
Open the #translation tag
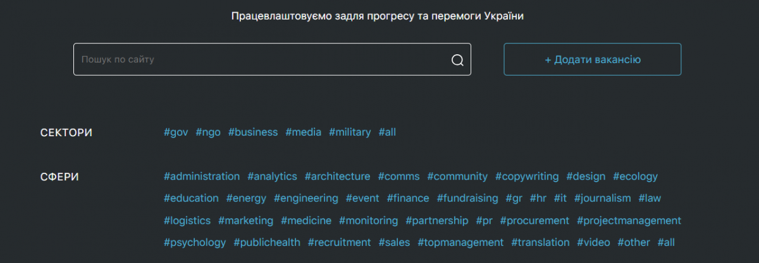pos(540,242)
